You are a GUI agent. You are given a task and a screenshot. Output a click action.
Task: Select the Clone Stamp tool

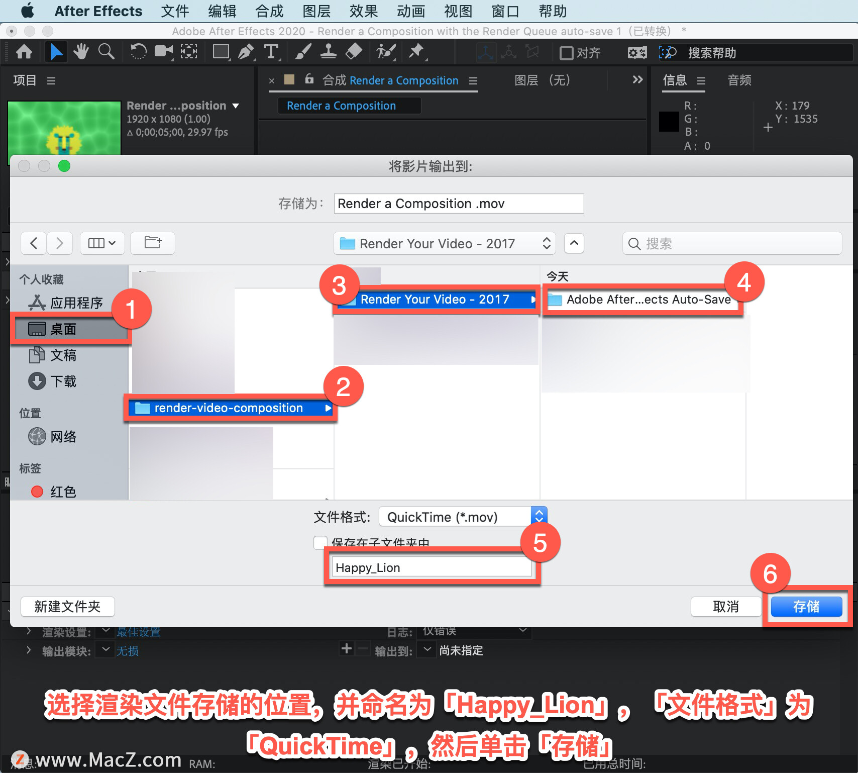329,52
